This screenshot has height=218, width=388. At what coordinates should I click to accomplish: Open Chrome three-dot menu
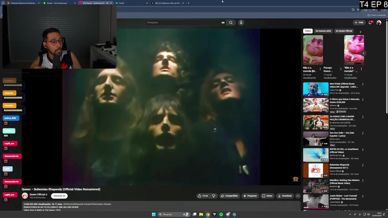pyautogui.click(x=385, y=9)
